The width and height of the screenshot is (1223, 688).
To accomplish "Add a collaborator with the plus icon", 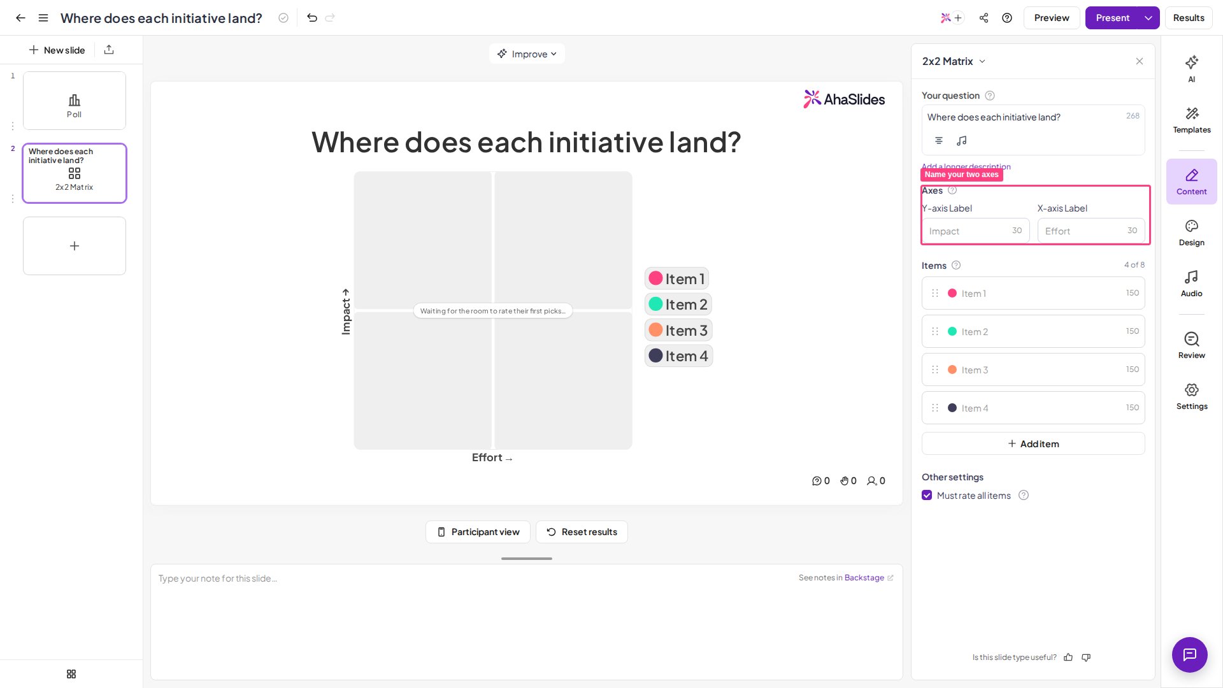I will point(958,18).
